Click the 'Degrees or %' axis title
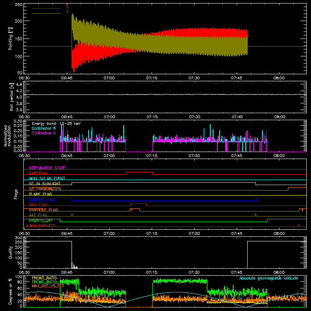 pos(10,292)
